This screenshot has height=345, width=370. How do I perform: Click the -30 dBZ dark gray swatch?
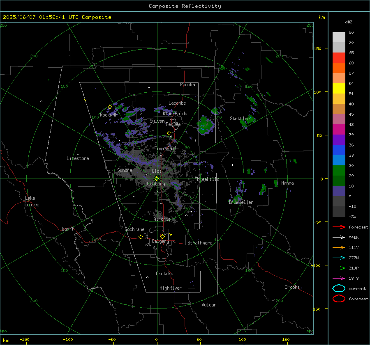click(339, 212)
